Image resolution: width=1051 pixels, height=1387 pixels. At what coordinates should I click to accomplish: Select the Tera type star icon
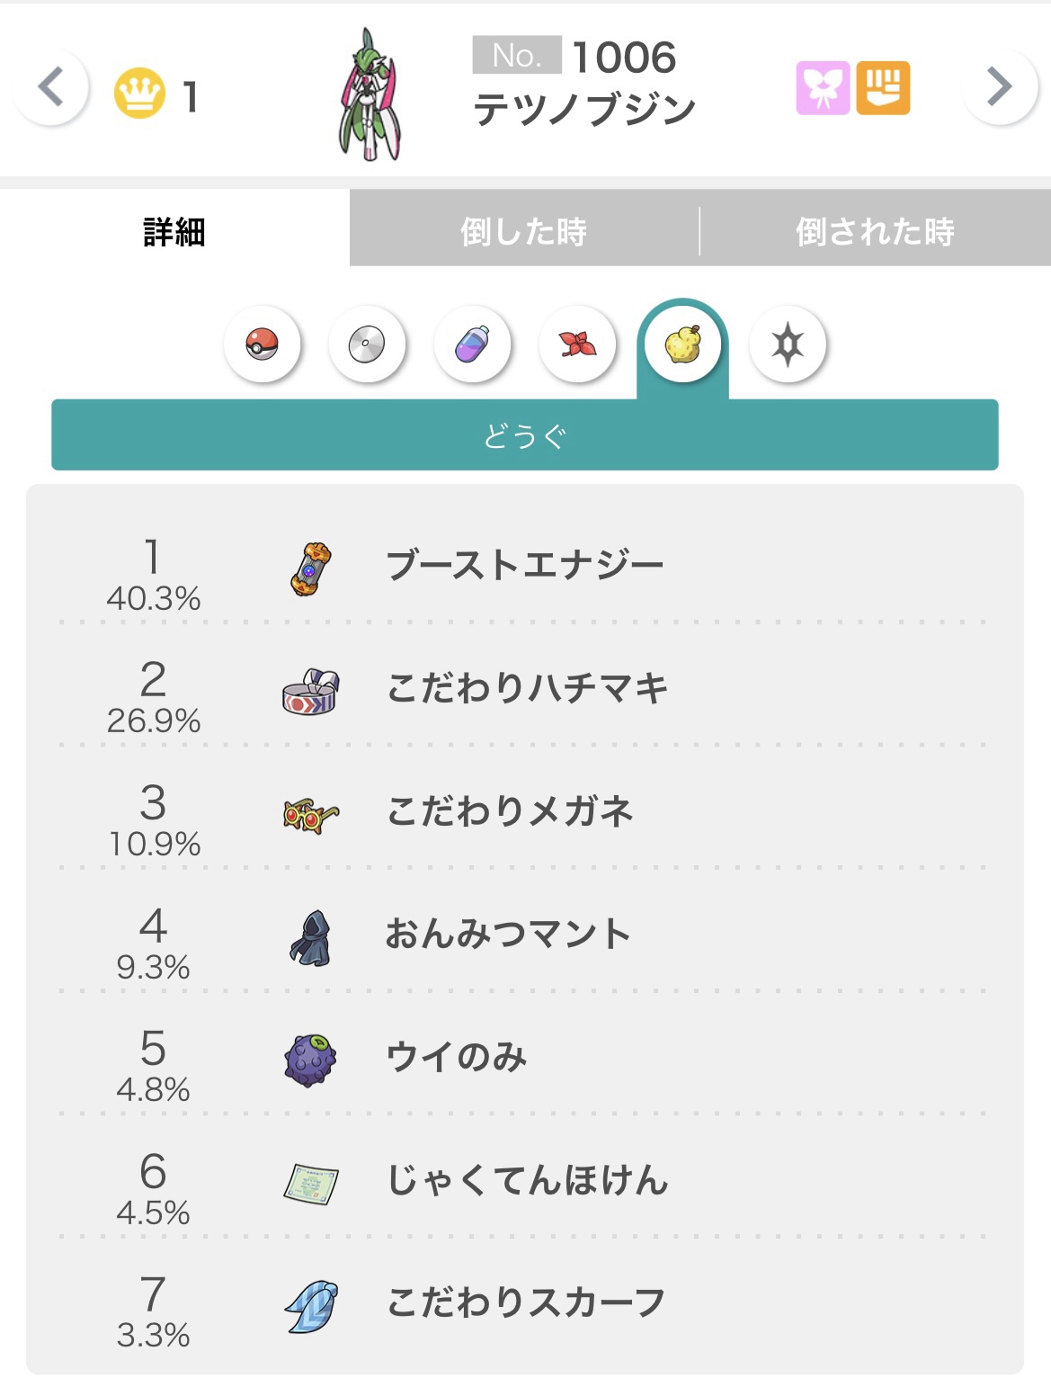pos(788,345)
